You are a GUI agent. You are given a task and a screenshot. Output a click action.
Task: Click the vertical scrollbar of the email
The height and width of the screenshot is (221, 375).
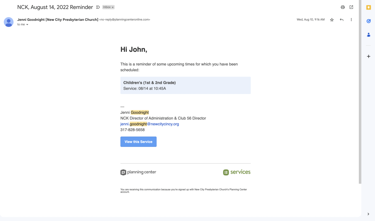[360, 88]
